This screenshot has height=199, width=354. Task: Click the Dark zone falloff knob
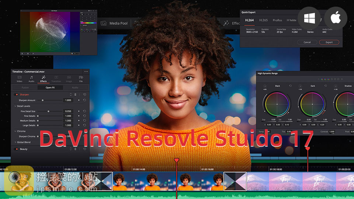300,86
